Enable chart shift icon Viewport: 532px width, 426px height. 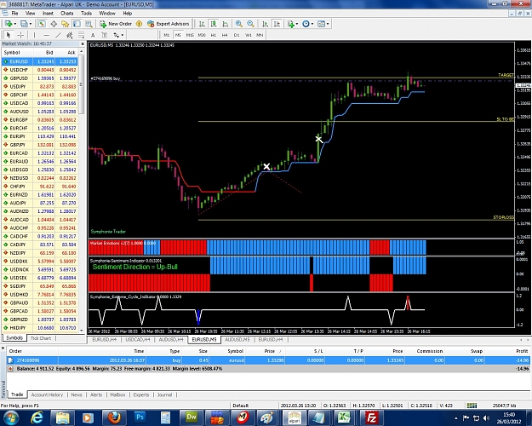click(x=277, y=24)
